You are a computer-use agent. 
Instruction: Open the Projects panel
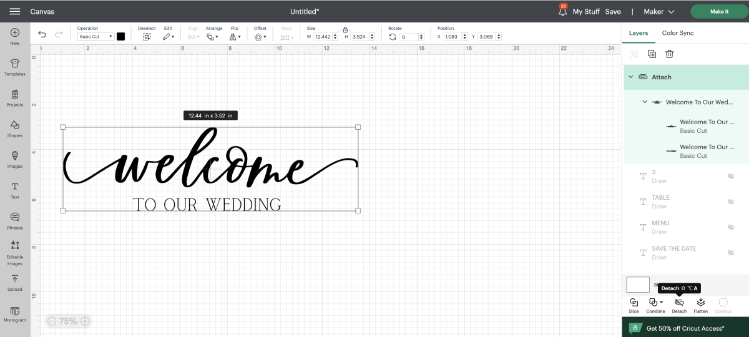pyautogui.click(x=15, y=98)
